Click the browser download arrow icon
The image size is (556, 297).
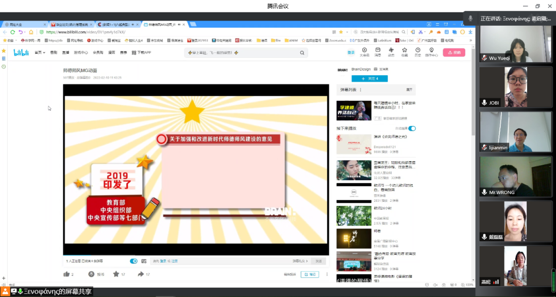470,32
